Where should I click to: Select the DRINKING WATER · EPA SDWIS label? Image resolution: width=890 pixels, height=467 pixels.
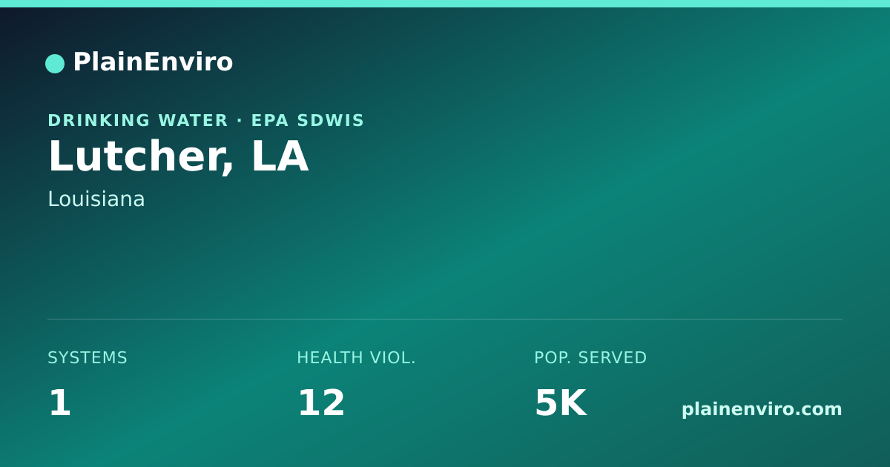coord(206,120)
